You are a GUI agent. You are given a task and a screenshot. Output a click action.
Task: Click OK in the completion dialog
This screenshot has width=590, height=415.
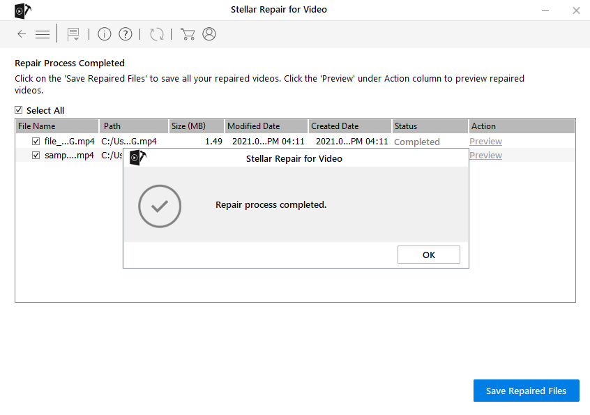coord(429,255)
